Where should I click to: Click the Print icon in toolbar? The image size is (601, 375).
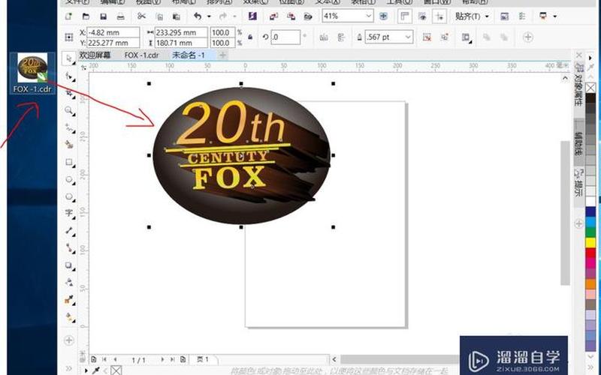click(x=121, y=16)
